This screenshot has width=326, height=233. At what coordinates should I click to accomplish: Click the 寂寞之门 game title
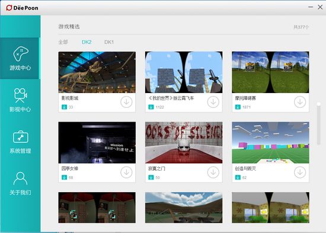pyautogui.click(x=156, y=168)
